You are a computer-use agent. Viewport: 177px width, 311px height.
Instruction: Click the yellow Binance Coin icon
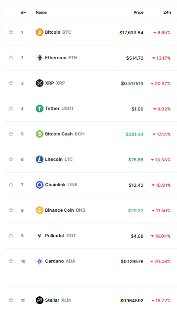click(x=40, y=210)
